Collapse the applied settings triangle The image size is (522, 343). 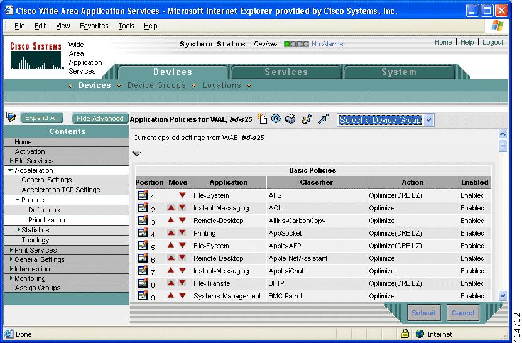[137, 153]
